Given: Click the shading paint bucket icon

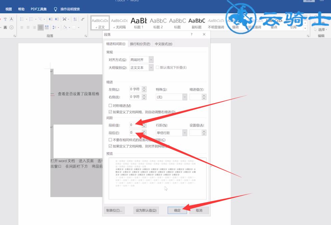Looking at the screenshot, I should point(65,27).
